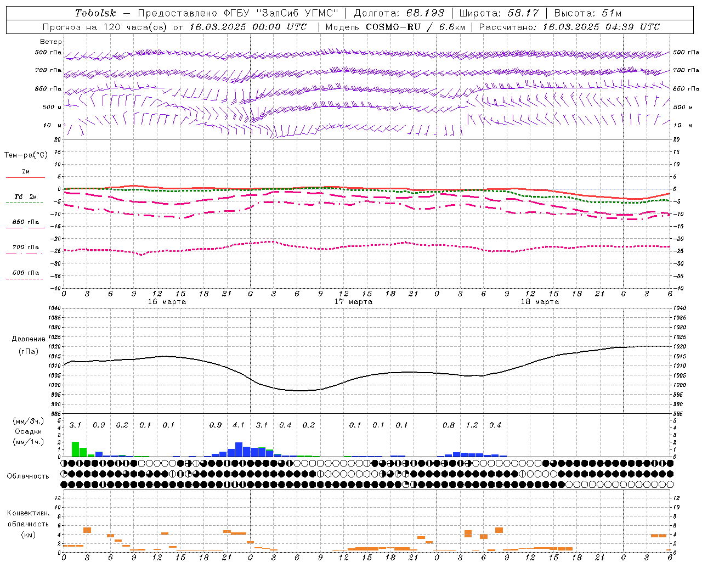Screen dimensions: 702x562
Task: Click the "Облачность" cloud cover label
Action: [28, 476]
